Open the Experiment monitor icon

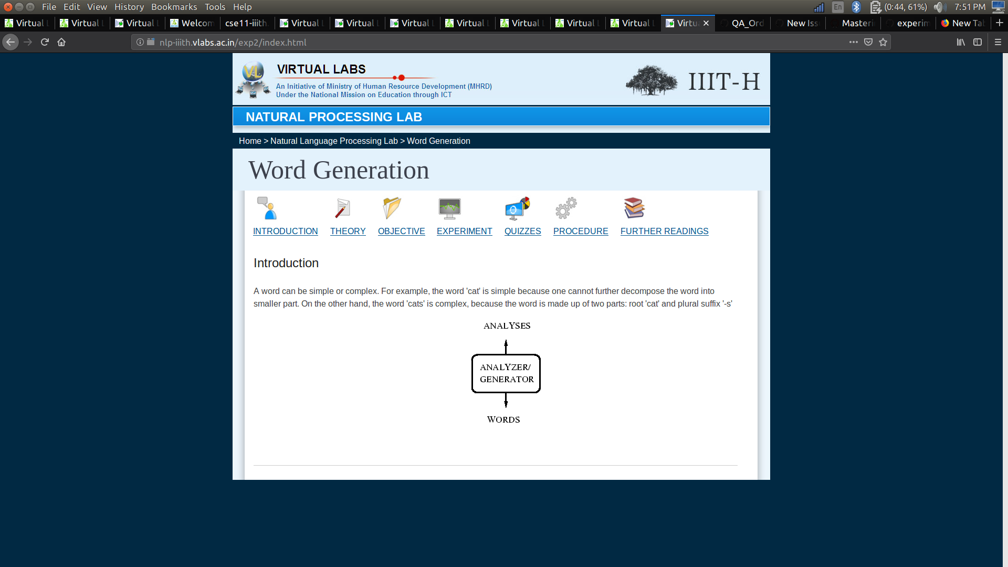(449, 208)
